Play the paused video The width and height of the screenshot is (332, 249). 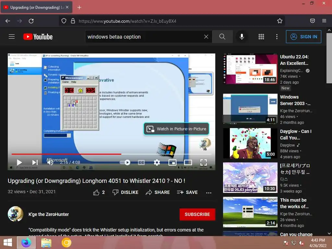19,162
